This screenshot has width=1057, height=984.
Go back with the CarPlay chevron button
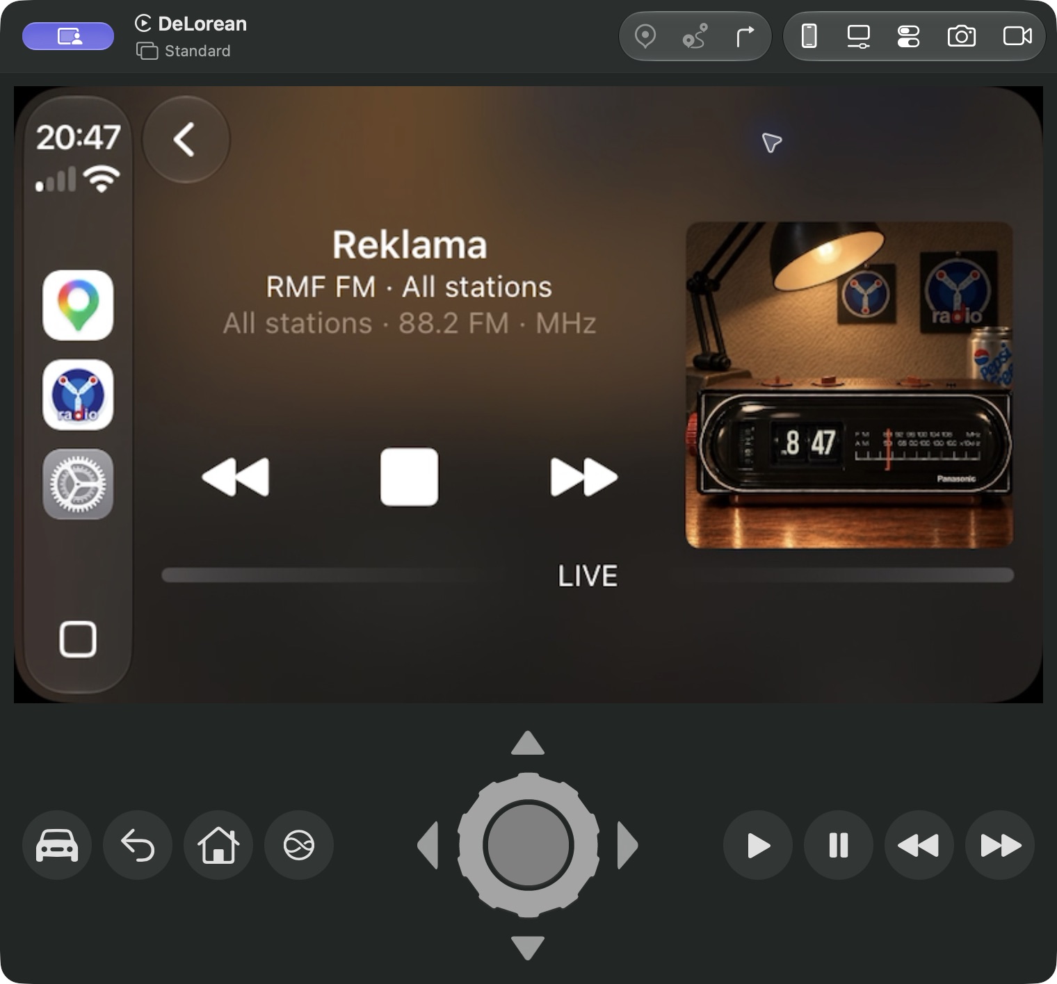pyautogui.click(x=186, y=140)
